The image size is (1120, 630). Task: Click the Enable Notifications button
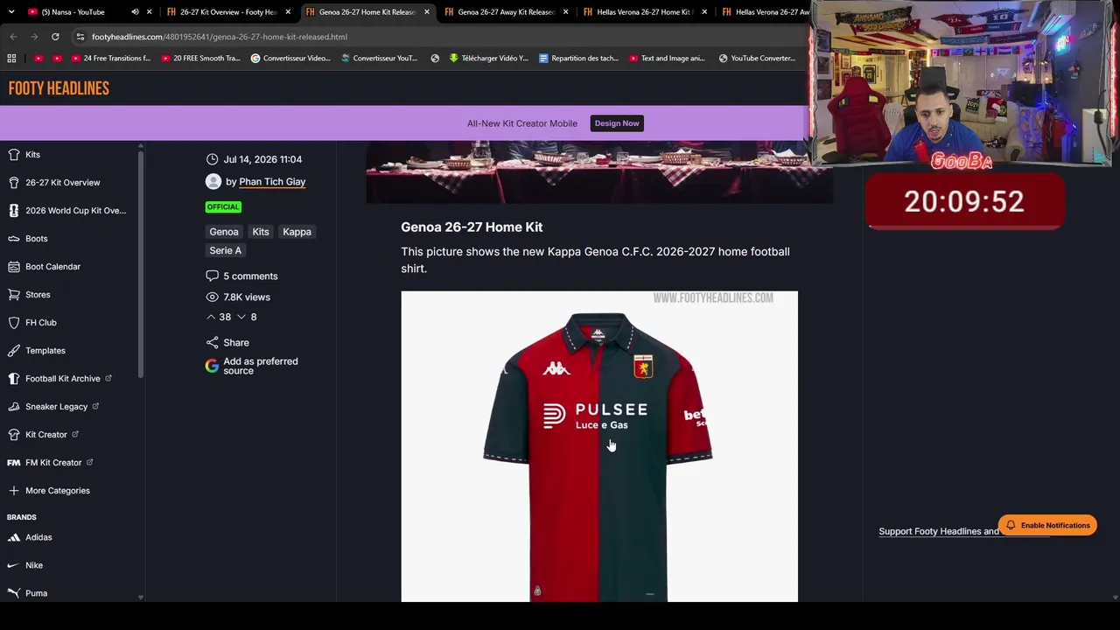[x=1047, y=526]
